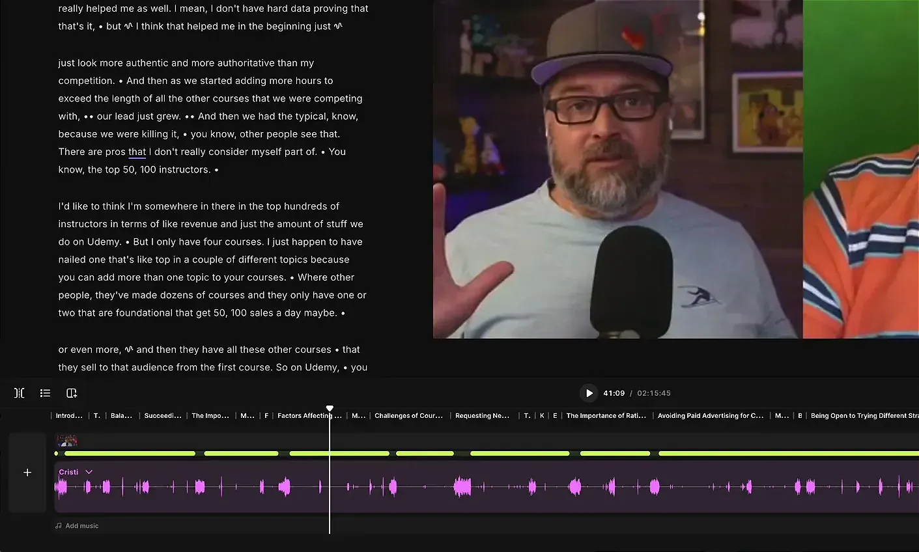The height and width of the screenshot is (552, 919).
Task: Click the music note Add music icon
Action: [59, 526]
